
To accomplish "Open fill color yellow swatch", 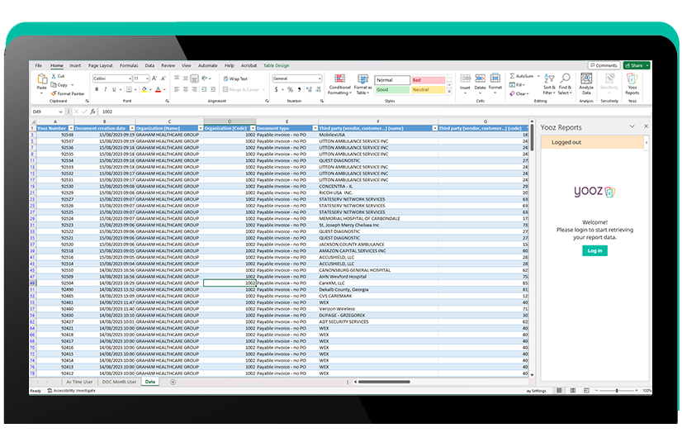I will click(144, 89).
